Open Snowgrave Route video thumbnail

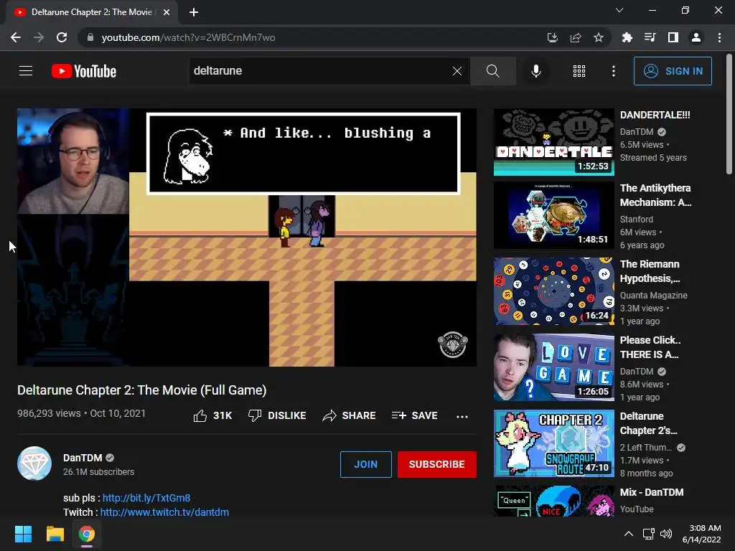pos(553,443)
